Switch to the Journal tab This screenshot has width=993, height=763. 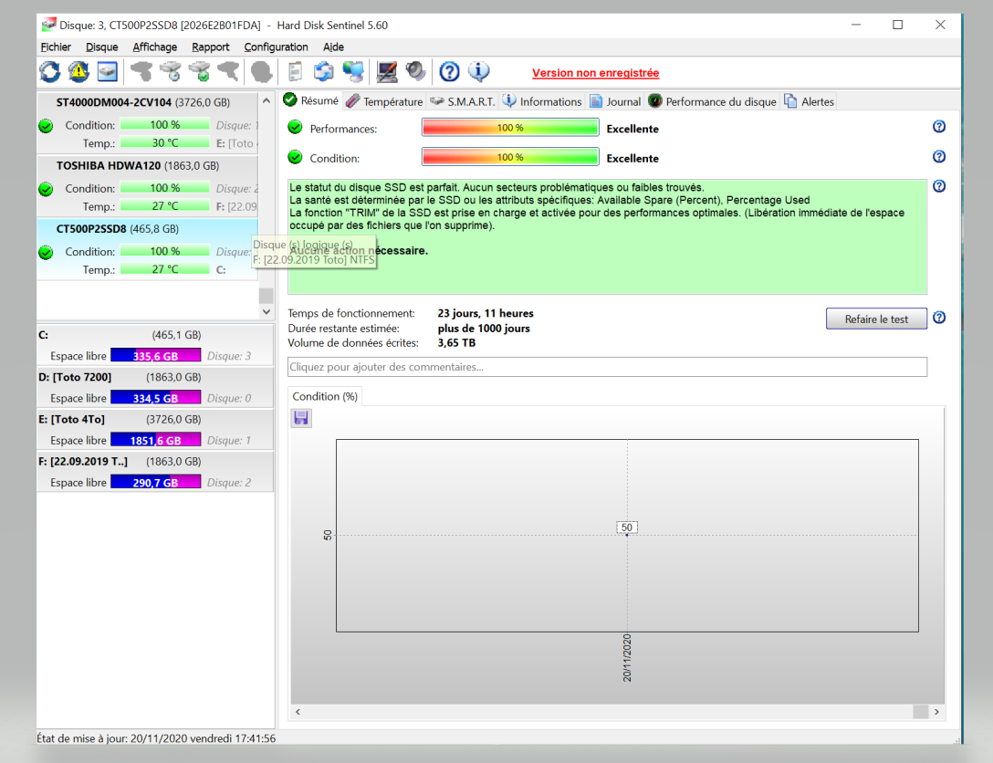coord(615,101)
